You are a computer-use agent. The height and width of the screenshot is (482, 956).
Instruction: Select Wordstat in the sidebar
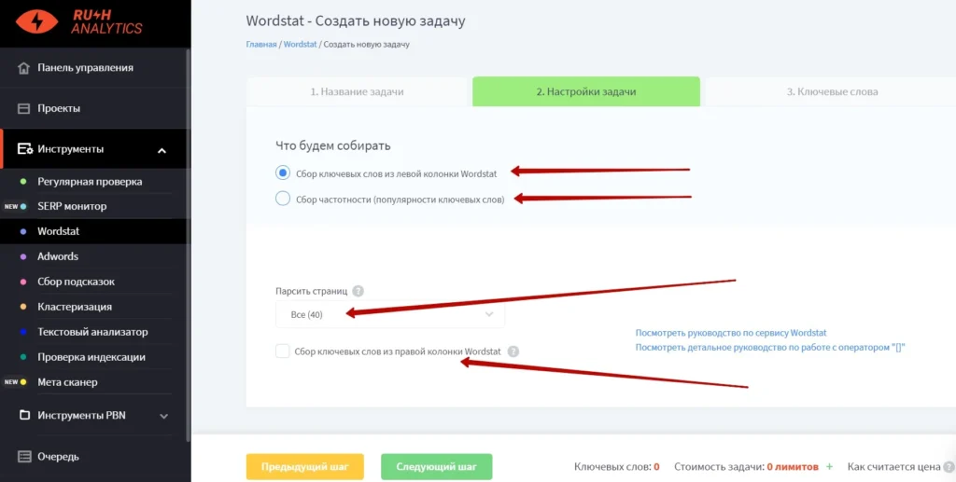click(59, 231)
